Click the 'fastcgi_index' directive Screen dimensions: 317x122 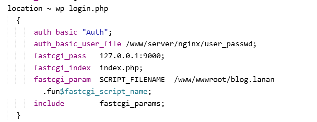(x=62, y=68)
